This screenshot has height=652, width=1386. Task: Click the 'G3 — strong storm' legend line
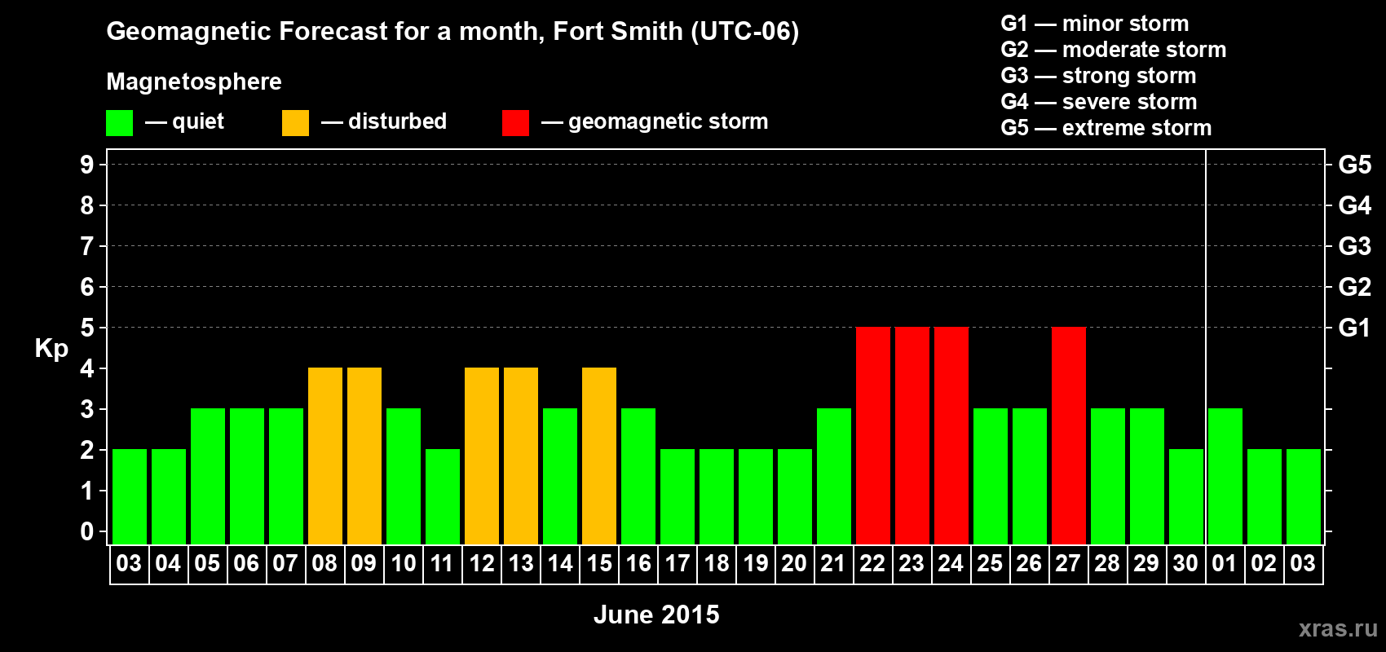click(x=1098, y=76)
